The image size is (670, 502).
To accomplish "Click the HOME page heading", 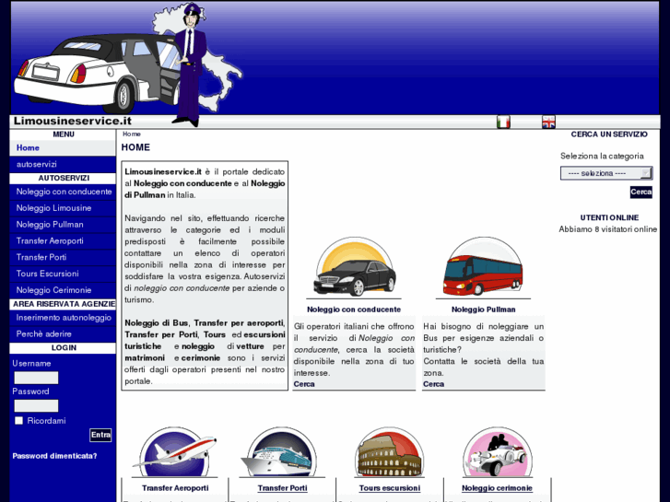I will point(135,147).
